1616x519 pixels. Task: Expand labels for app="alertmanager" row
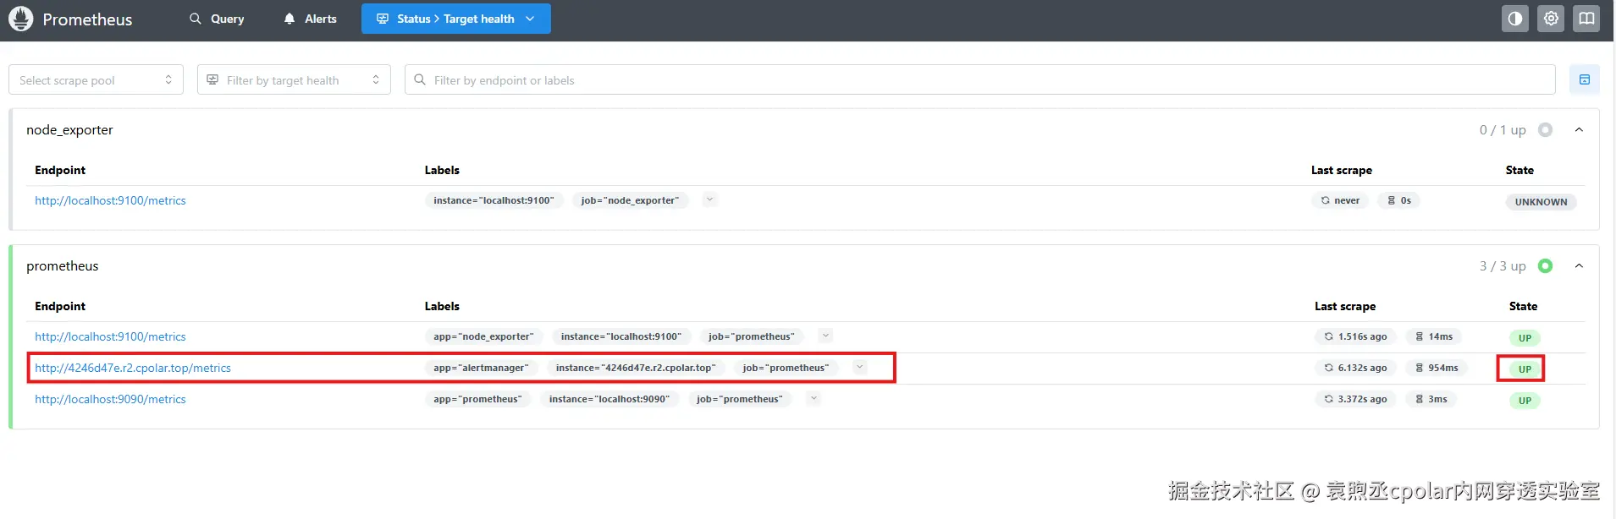click(x=860, y=367)
